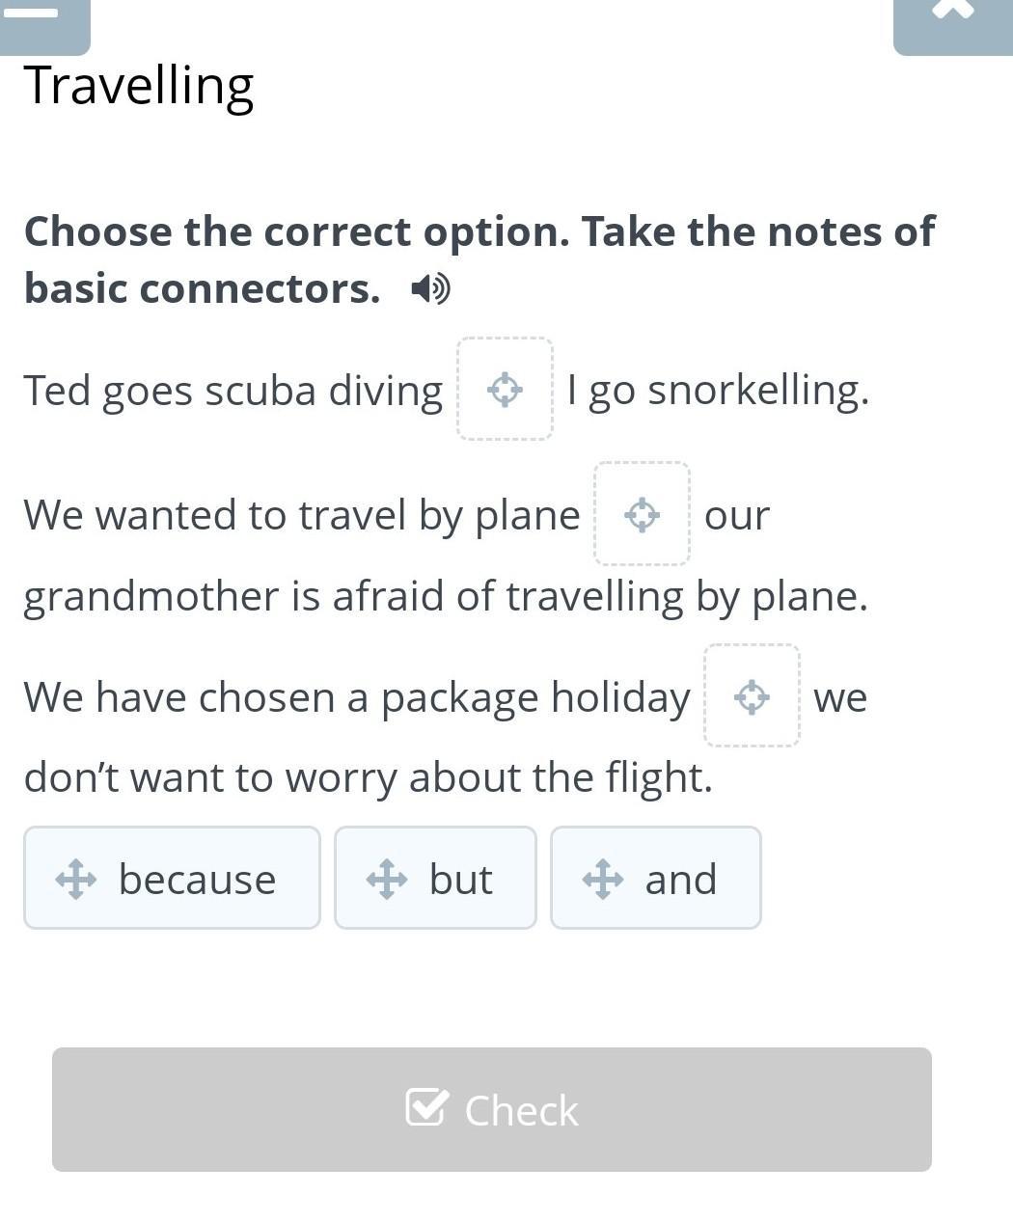Click the 'Travelling' page title

pos(139,86)
